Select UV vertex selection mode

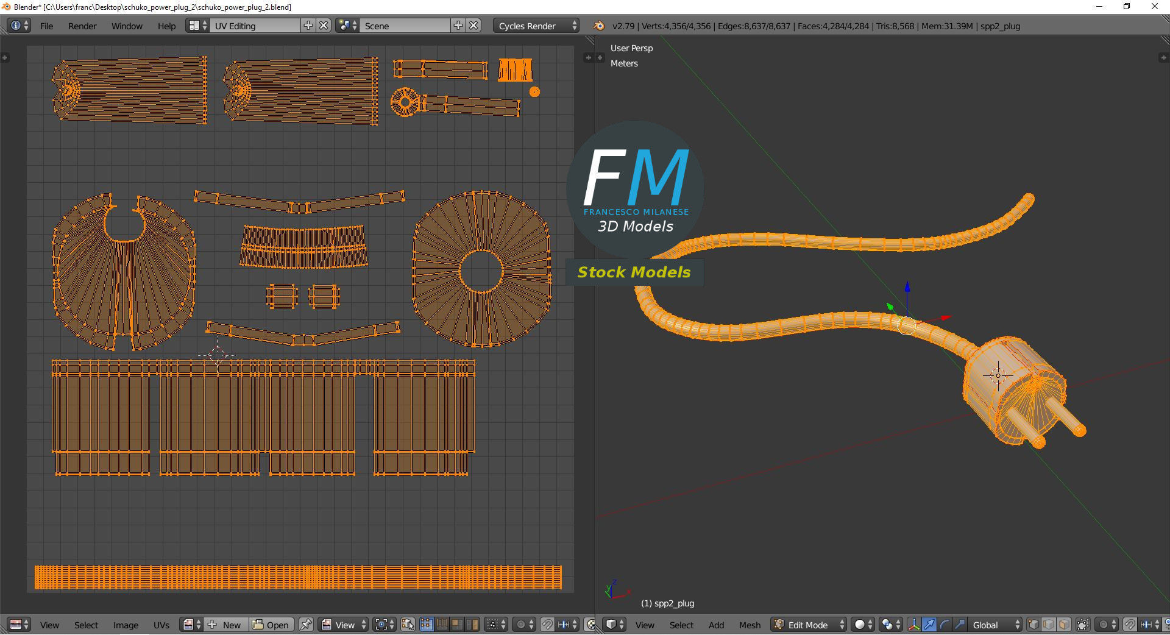click(426, 625)
